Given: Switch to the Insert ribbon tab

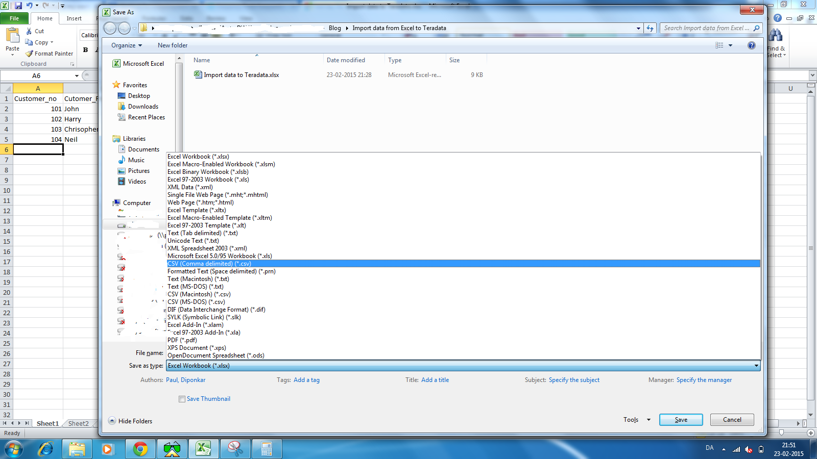Looking at the screenshot, I should [75, 18].
